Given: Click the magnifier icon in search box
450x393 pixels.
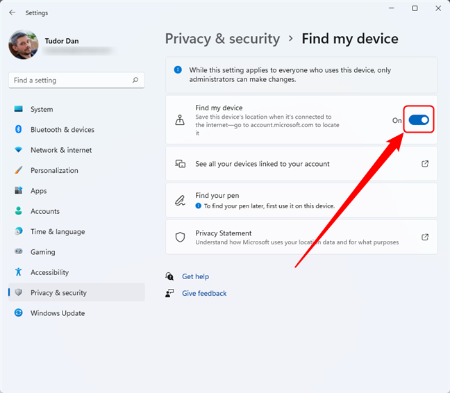Looking at the screenshot, I should (x=135, y=80).
